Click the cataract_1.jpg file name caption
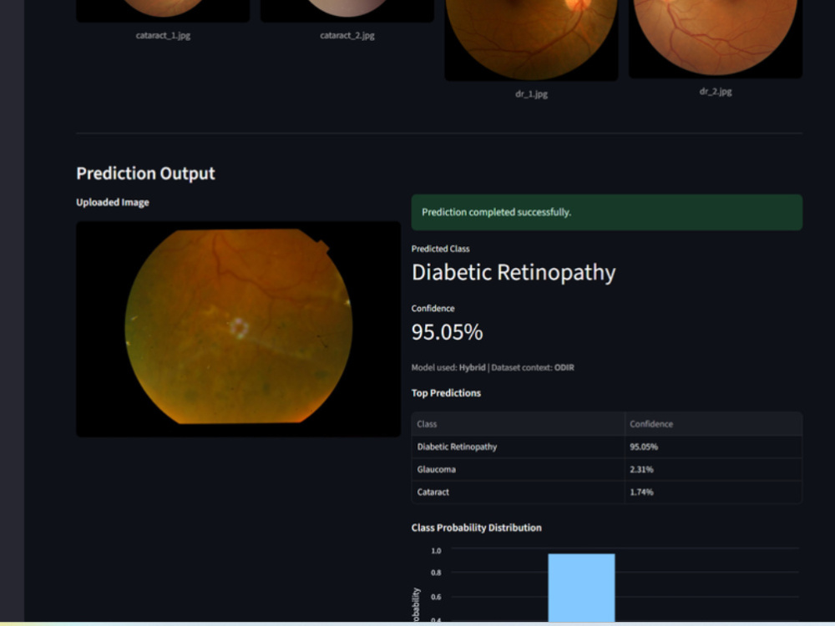The height and width of the screenshot is (626, 835). click(163, 36)
